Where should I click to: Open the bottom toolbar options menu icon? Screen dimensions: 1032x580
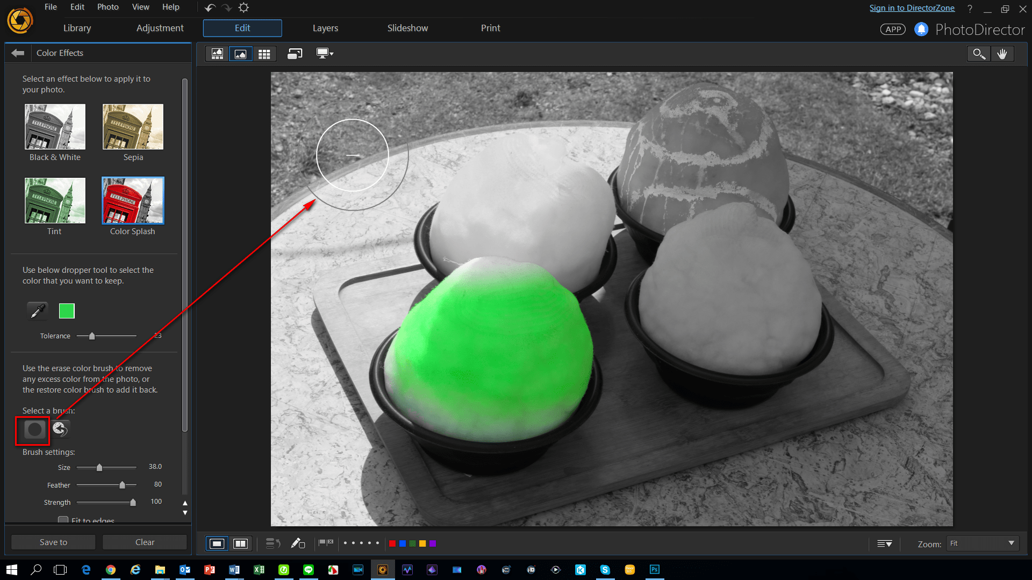pos(884,543)
